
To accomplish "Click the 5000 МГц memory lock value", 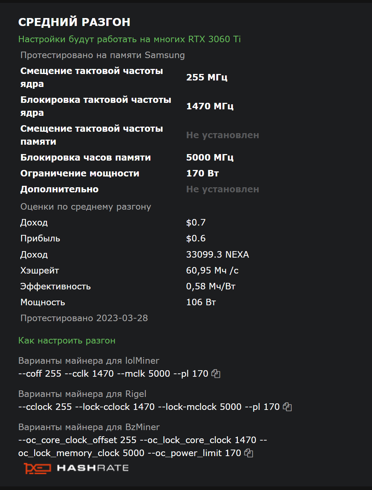I will tap(210, 157).
